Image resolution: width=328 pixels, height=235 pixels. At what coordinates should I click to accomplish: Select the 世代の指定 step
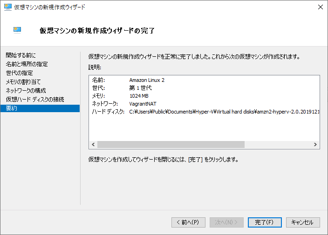point(19,73)
